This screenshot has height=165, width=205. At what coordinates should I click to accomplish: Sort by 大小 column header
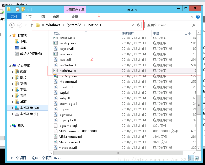coord(187,34)
